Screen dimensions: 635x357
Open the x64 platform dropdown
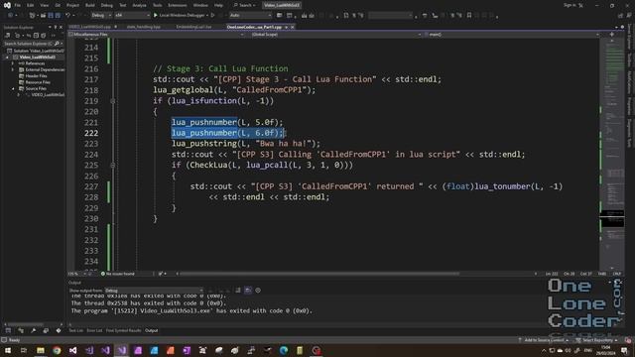tap(132, 16)
